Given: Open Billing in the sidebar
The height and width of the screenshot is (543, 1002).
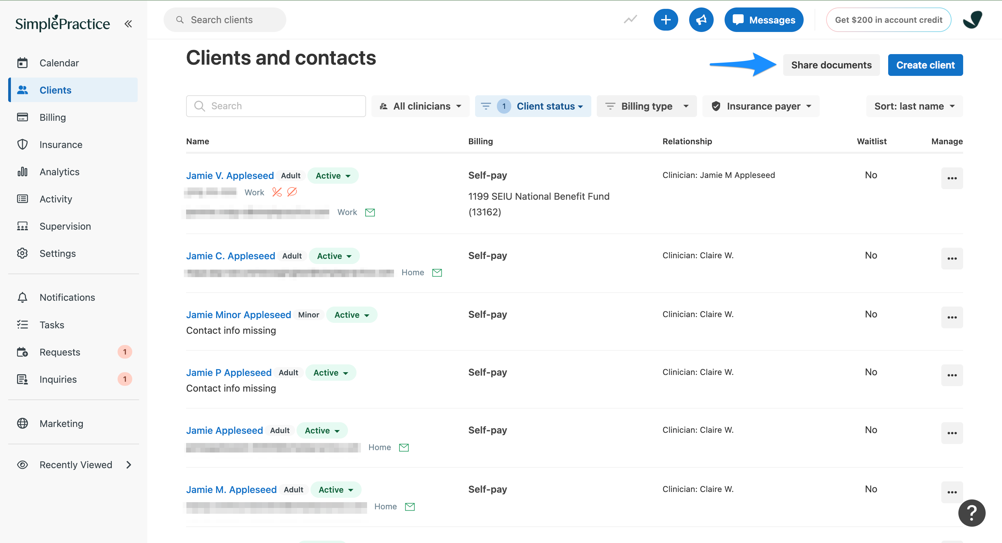Looking at the screenshot, I should (73, 117).
